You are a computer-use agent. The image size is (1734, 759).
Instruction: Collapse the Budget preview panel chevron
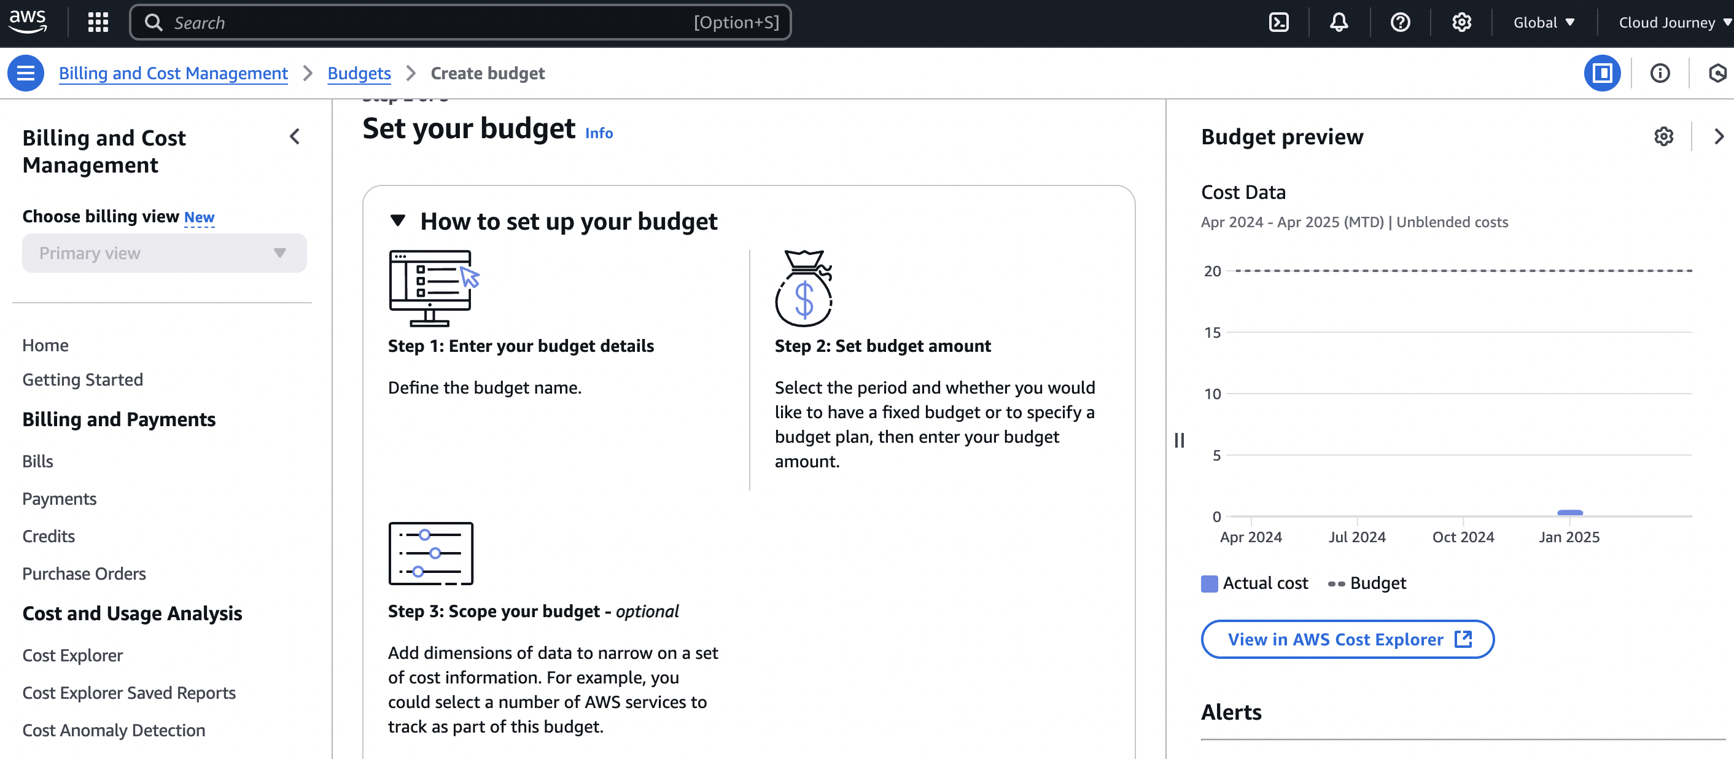(x=1718, y=137)
